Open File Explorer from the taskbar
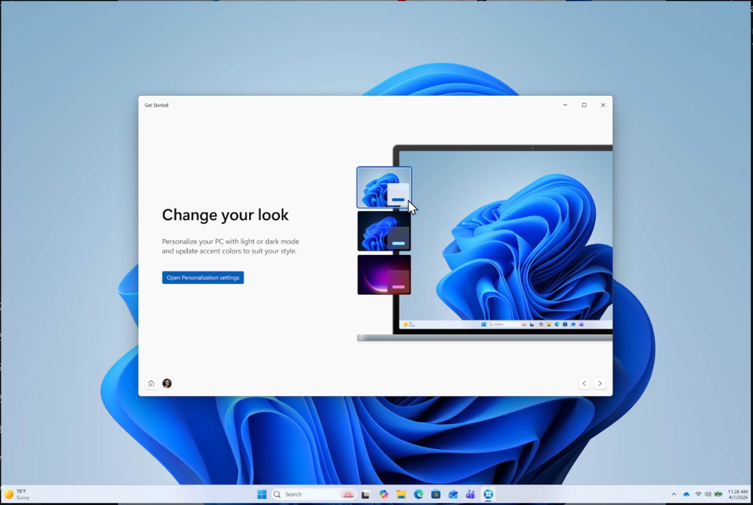Image resolution: width=753 pixels, height=505 pixels. (x=401, y=494)
